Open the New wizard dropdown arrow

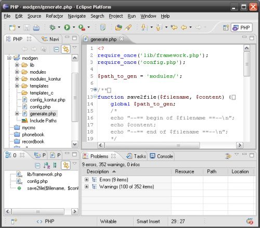[x=19, y=27]
